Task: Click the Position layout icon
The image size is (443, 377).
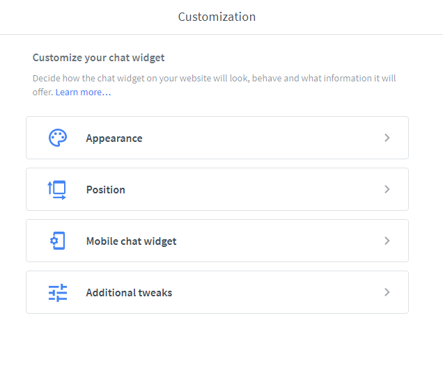Action: (x=57, y=189)
